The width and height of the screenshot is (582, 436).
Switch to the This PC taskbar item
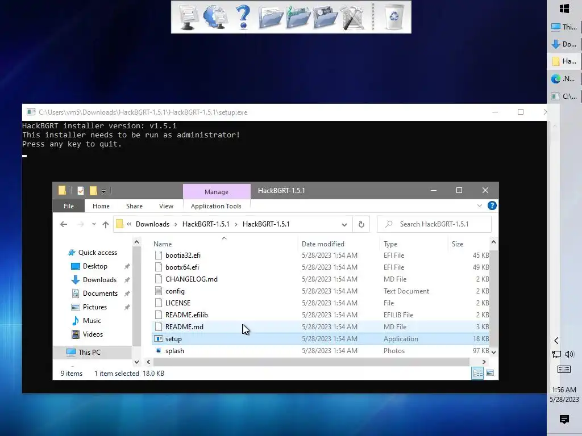(564, 27)
